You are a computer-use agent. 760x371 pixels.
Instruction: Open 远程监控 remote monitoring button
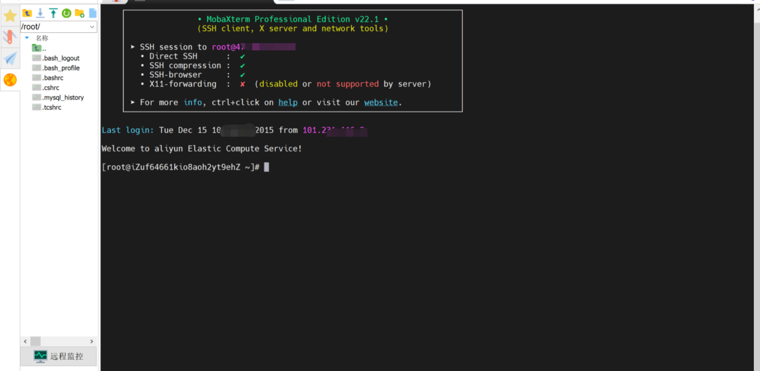[x=59, y=356]
